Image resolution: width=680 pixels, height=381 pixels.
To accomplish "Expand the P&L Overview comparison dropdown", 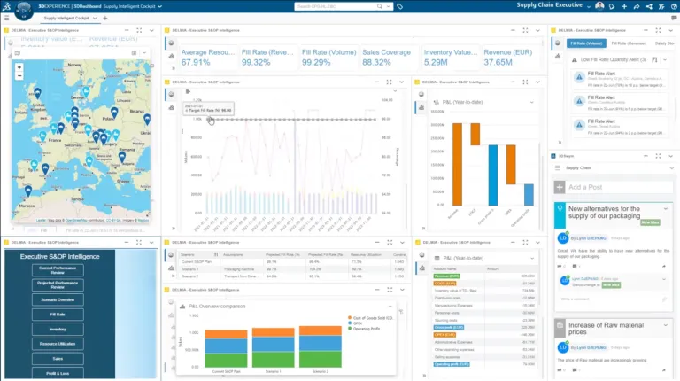I will tap(390, 307).
